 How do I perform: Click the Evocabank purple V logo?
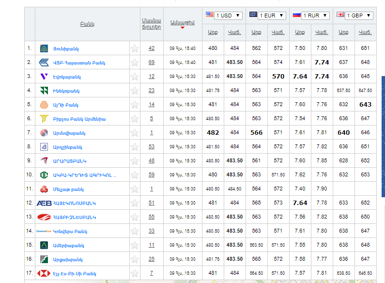(x=44, y=77)
